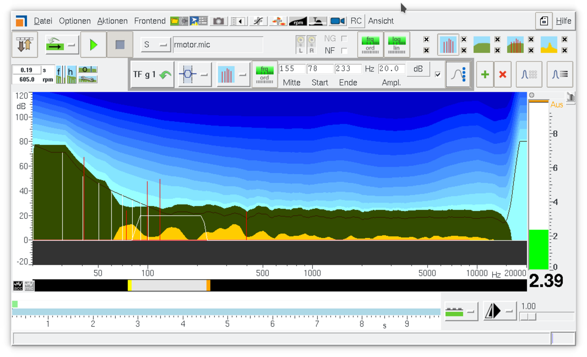
Task: Click the blue h icon
Action: coord(71,75)
